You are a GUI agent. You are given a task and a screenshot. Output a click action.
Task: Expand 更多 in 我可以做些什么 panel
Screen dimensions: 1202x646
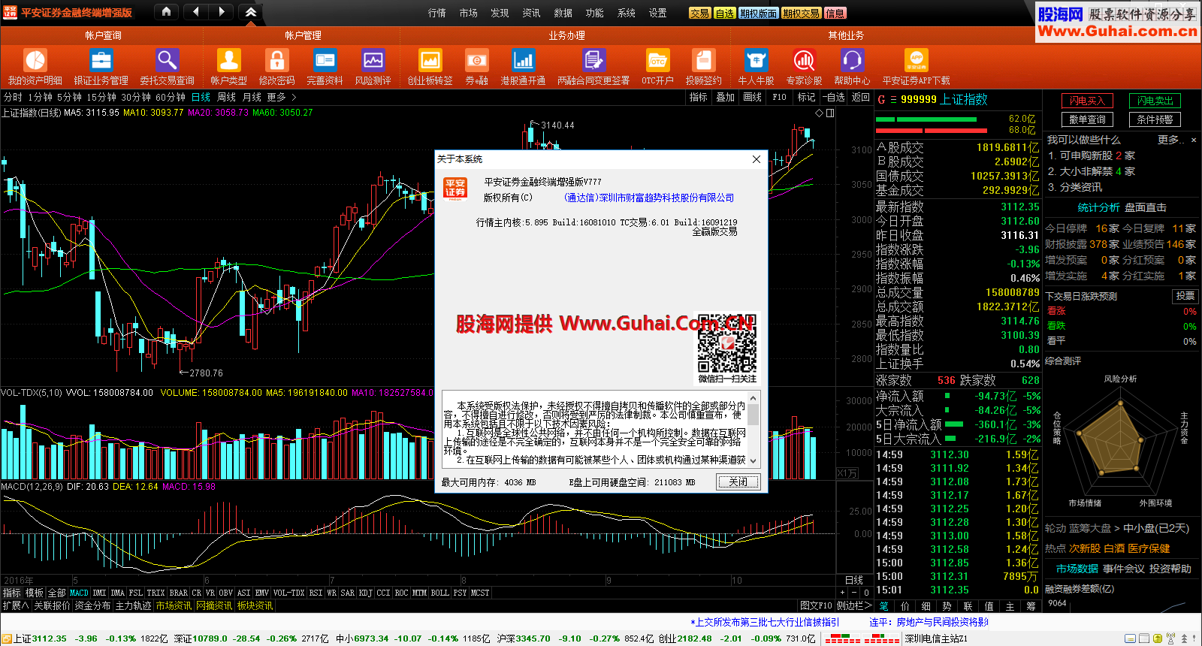click(1170, 140)
